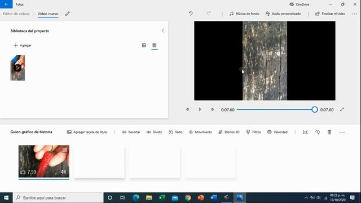Open Audio personalizado
361x203 pixels.
[x=283, y=14]
